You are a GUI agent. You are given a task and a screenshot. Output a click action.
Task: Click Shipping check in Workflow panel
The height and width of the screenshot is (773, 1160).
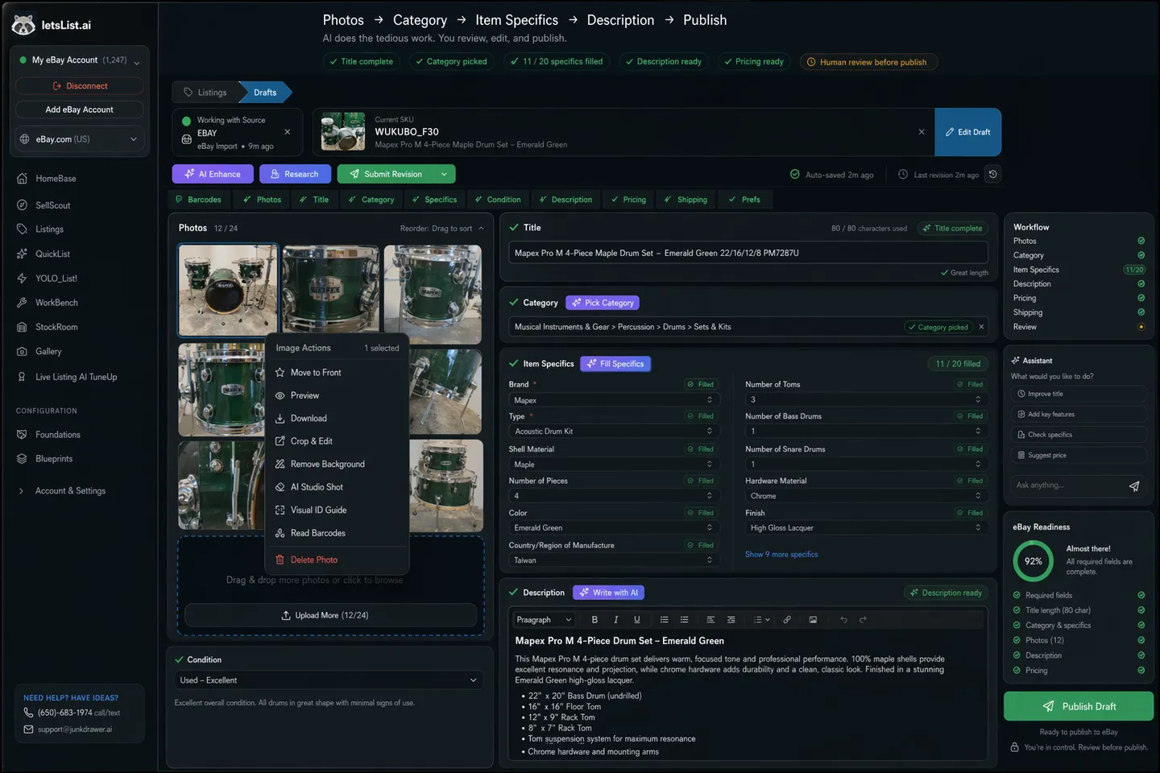pos(1141,312)
